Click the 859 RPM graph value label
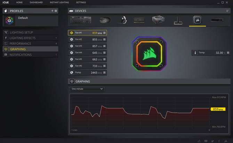The height and width of the screenshot is (143, 233). [218, 109]
